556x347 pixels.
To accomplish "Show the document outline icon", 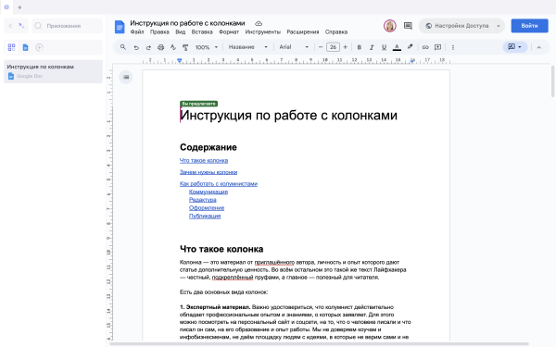I will (x=126, y=77).
